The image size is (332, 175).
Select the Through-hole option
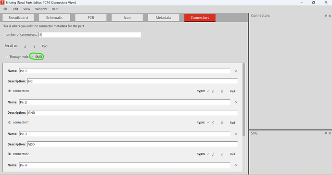(17, 56)
